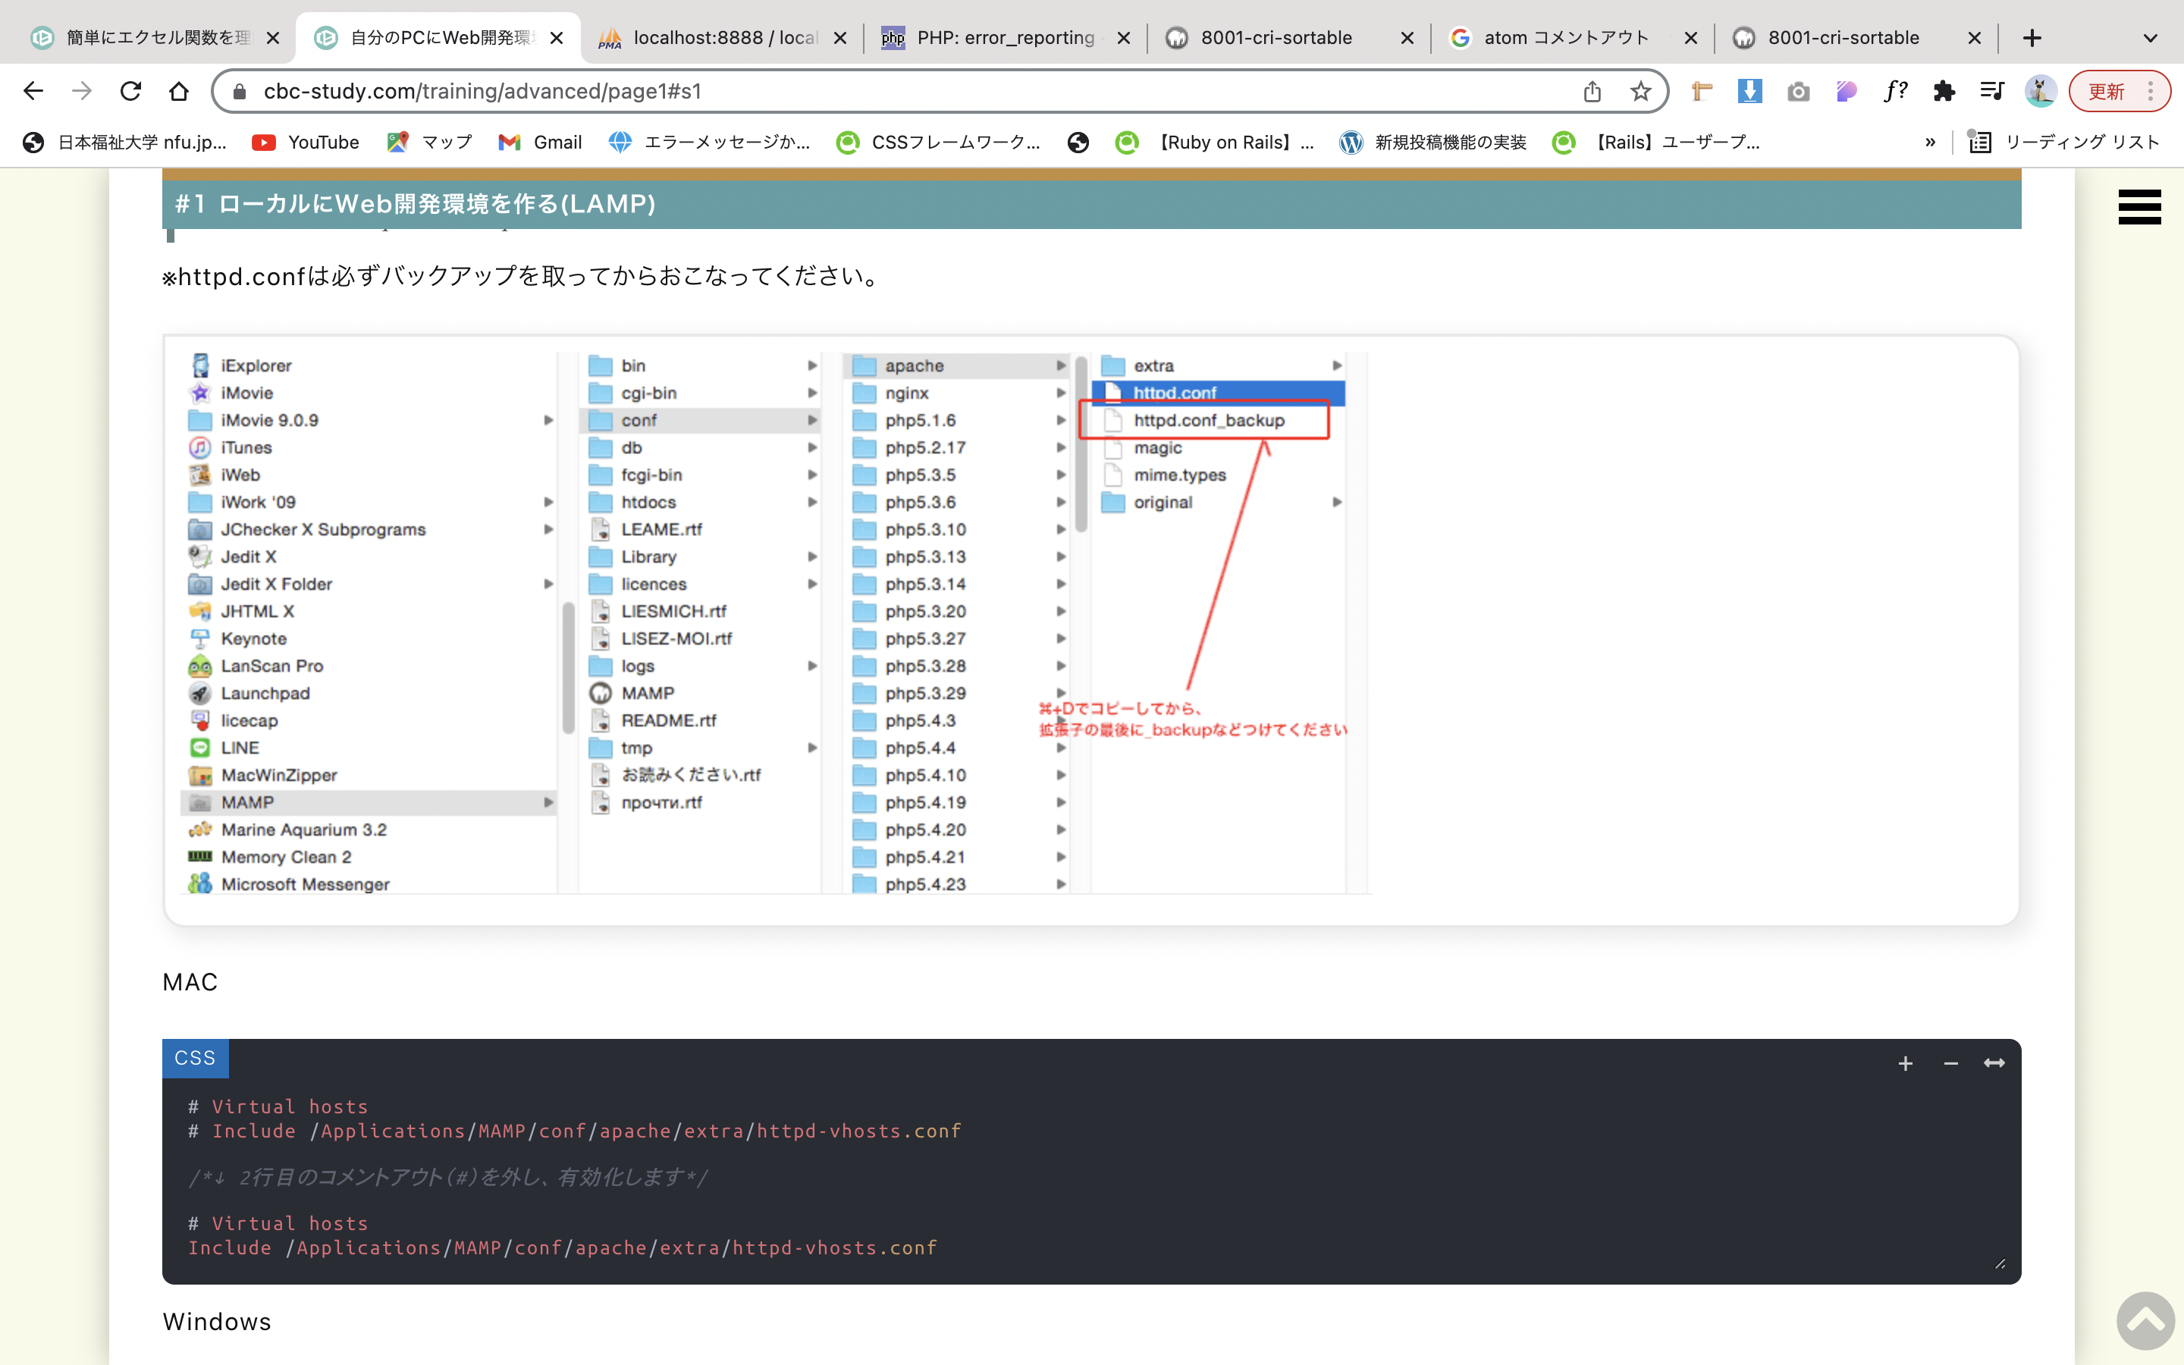Screen dimensions: 2184x1365
Task: Open the tab search dropdown arrow
Action: pos(2150,38)
